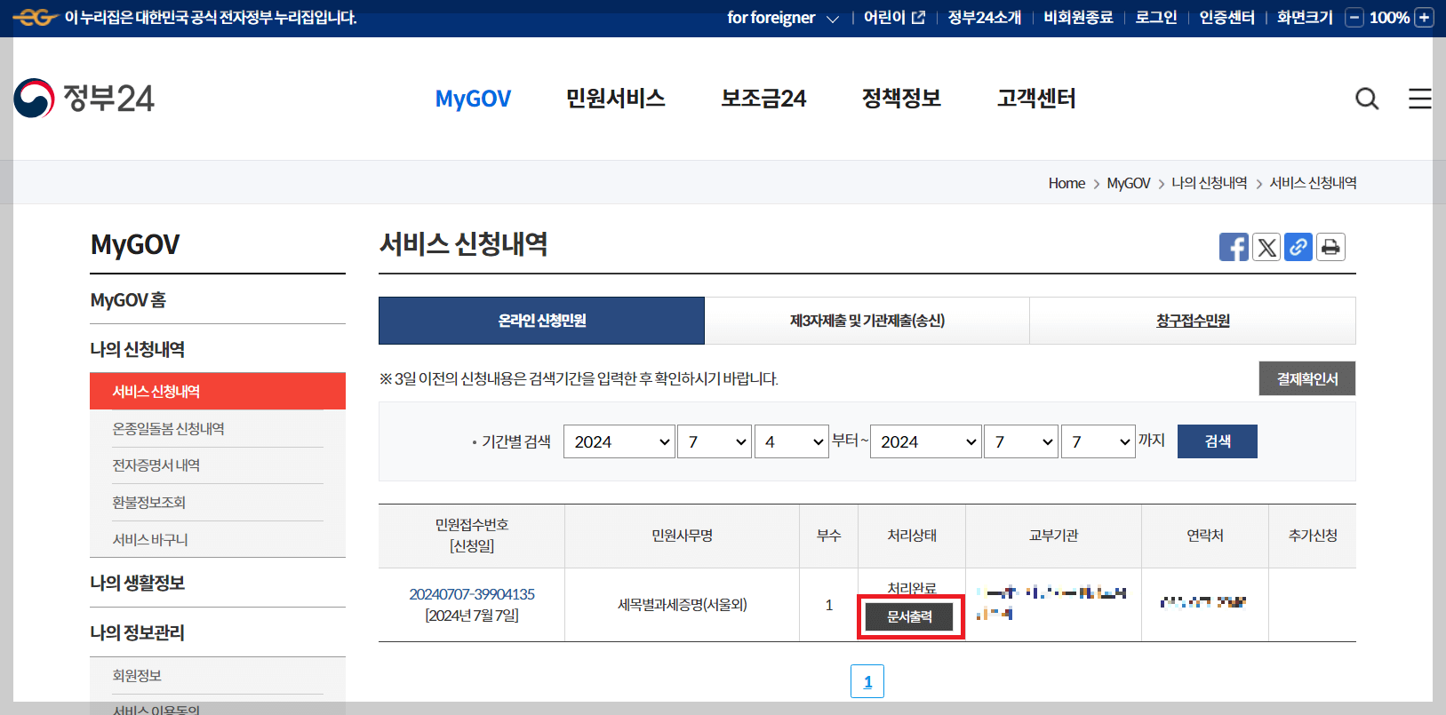Screen dimensions: 1446x715
Task: Open the start year 2024 dropdown
Action: pos(619,441)
